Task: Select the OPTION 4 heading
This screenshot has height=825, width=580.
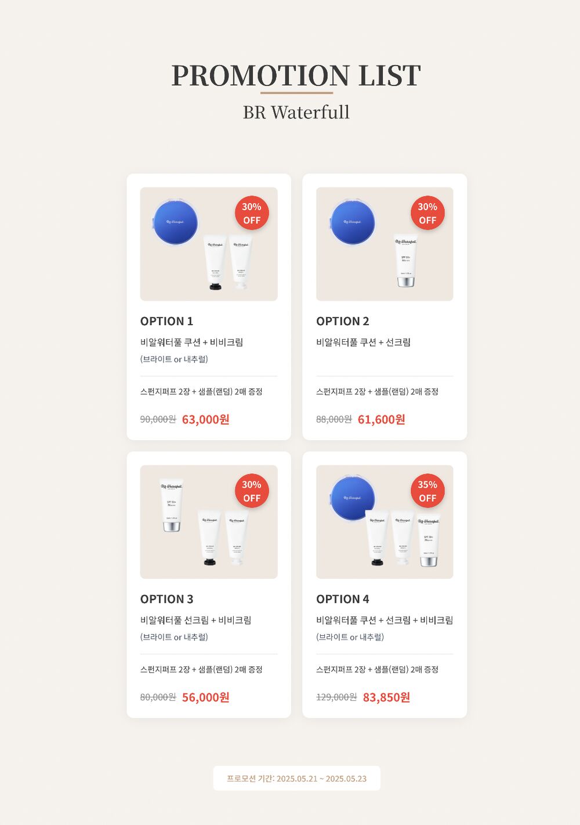Action: coord(343,599)
